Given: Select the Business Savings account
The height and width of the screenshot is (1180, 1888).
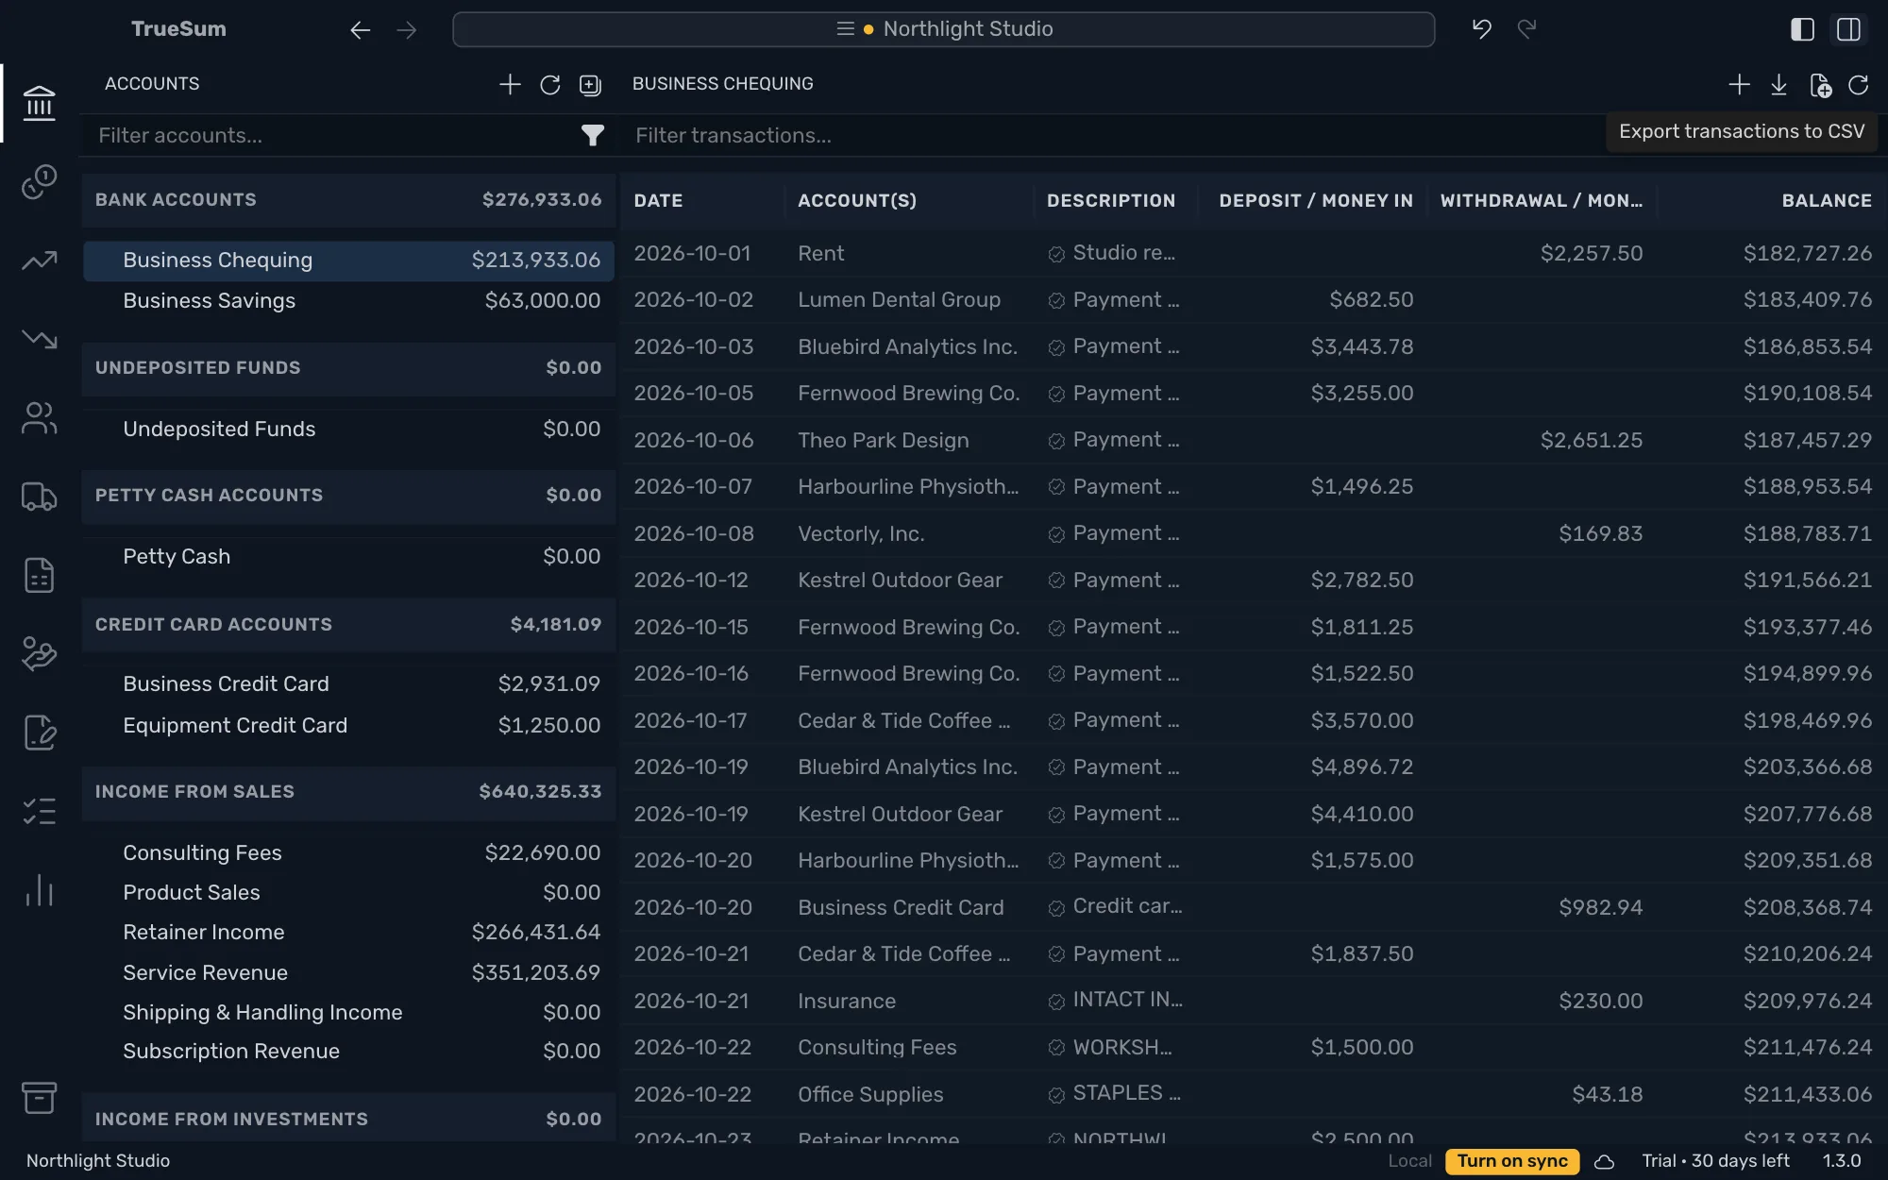Looking at the screenshot, I should 348,301.
